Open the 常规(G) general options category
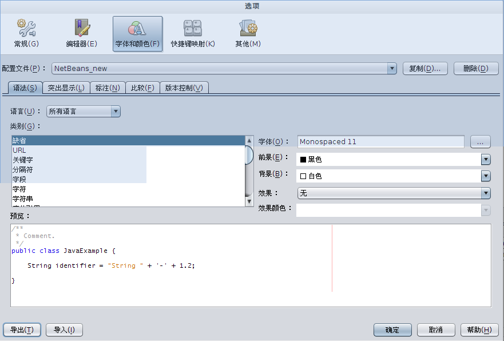The image size is (504, 341). 26,34
